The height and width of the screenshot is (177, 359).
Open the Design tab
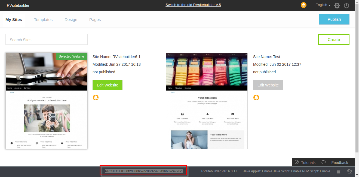coord(71,19)
